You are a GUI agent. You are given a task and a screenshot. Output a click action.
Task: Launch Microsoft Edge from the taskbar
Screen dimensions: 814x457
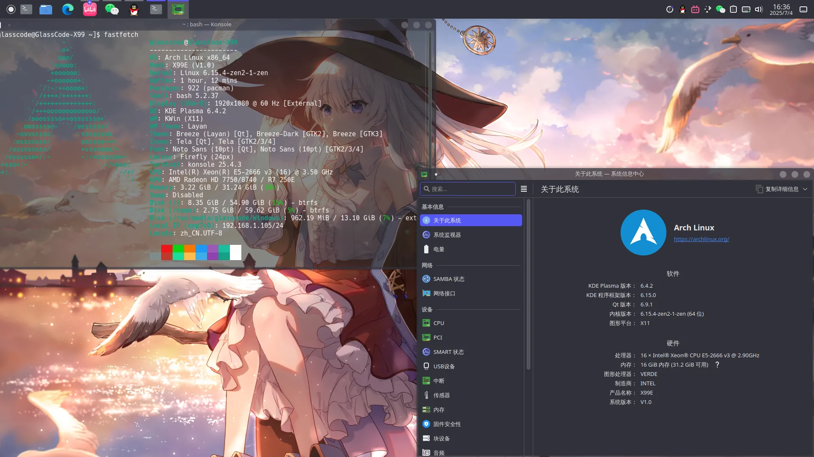click(68, 9)
